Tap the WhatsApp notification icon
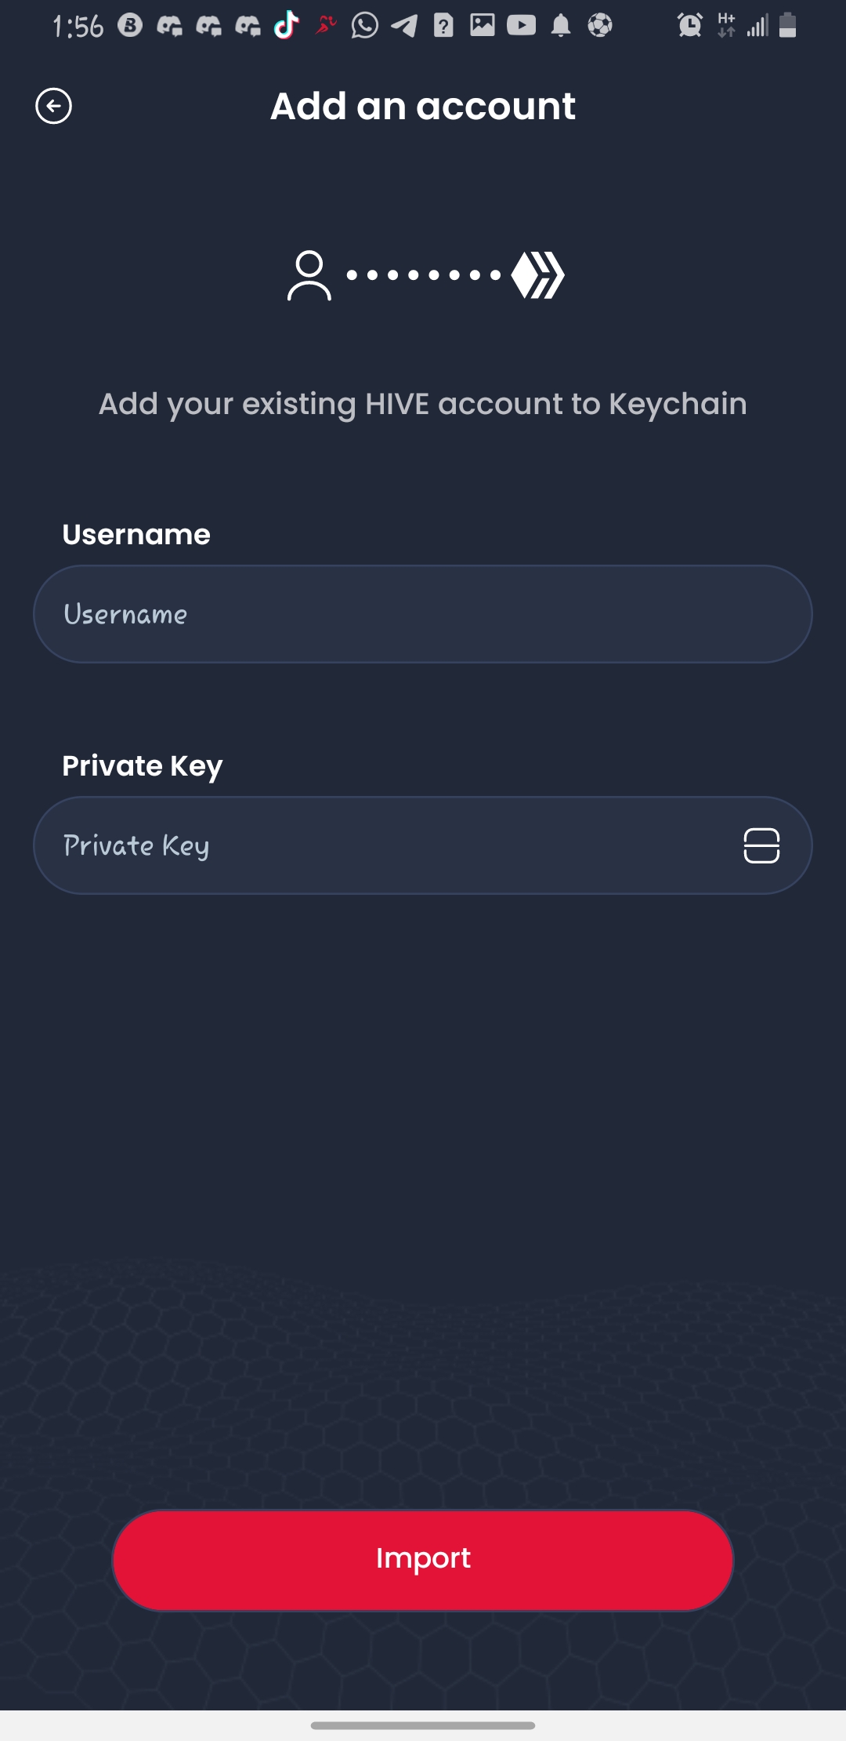 364,26
